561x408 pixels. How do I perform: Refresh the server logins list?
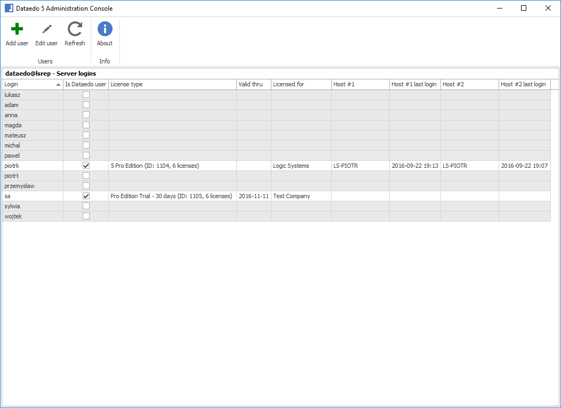(75, 29)
